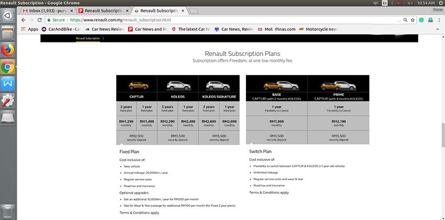Click the Renault Subscription nav item

tap(88, 38)
